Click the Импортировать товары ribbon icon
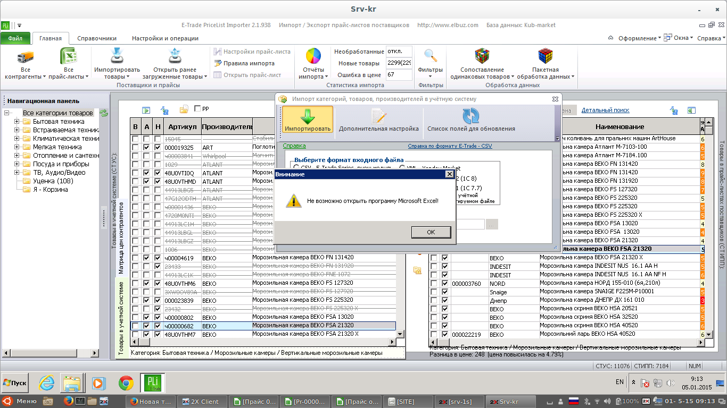The width and height of the screenshot is (727, 408). tap(117, 56)
